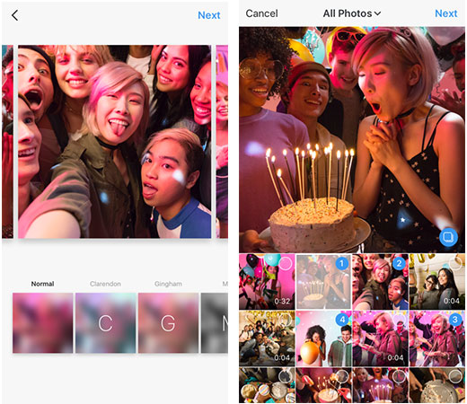Click the Clarendon filter label
467x404 pixels.
click(105, 284)
